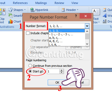112x96 pixels.
Task: Choose the - 1 -, - 2 - format
Action: (x=67, y=34)
